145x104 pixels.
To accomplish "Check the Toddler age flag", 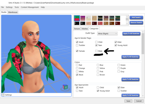I will [x=77, y=45].
